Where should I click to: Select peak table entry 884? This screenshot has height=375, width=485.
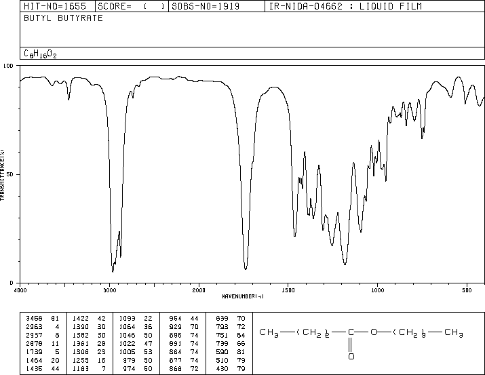184,352
